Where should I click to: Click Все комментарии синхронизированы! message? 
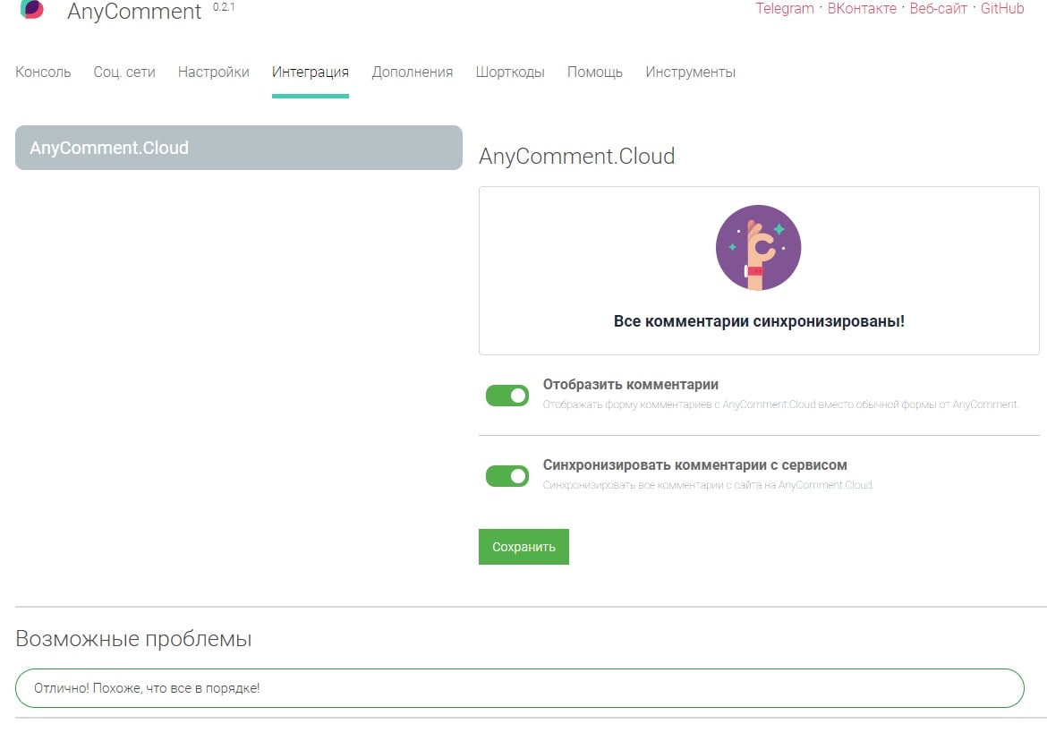[x=759, y=321]
